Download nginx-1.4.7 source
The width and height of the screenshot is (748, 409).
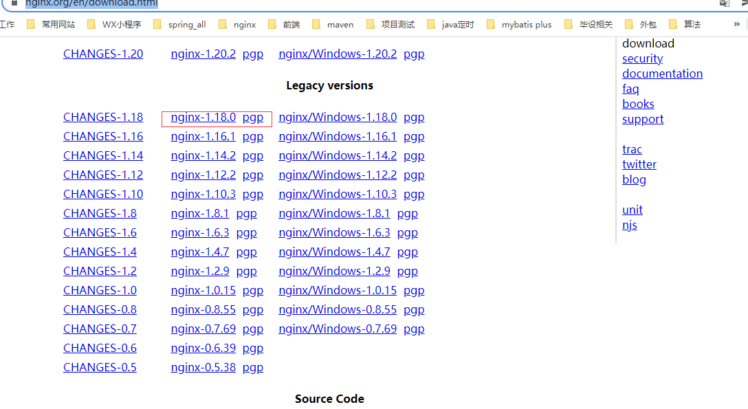tap(200, 252)
